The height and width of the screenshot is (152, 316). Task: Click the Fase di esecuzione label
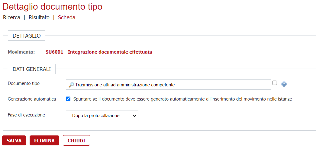26,115
